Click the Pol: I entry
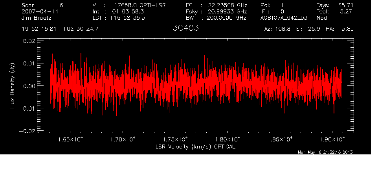The image size is (378, 193). 272,5
